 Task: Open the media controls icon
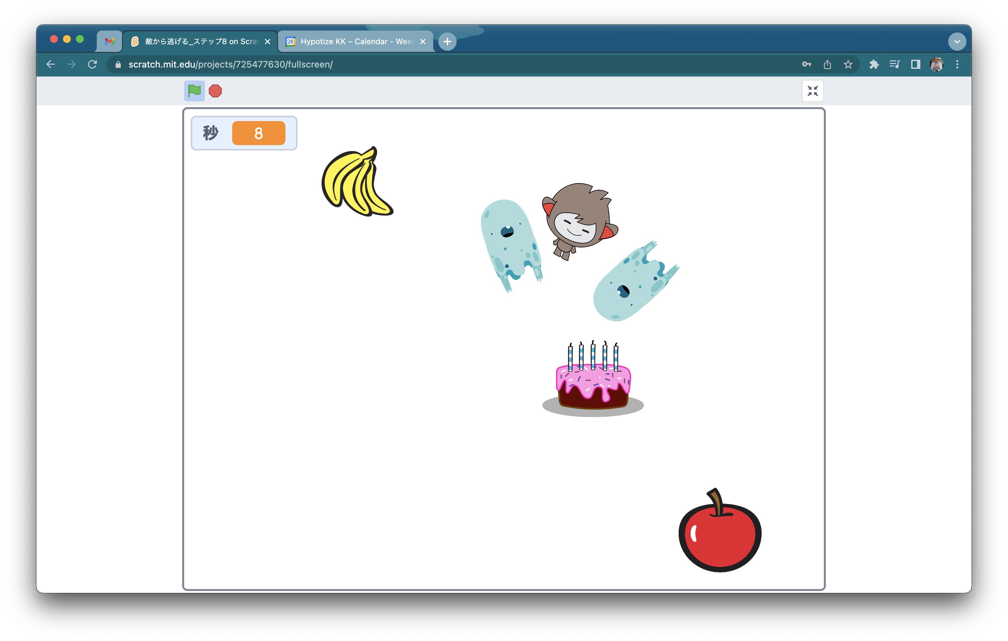895,65
